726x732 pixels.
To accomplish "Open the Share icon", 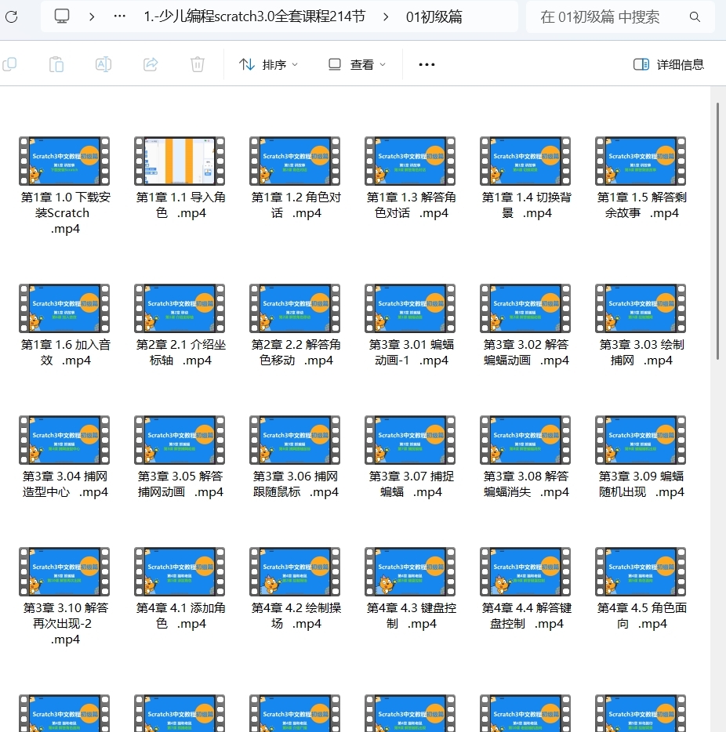I will pos(150,64).
